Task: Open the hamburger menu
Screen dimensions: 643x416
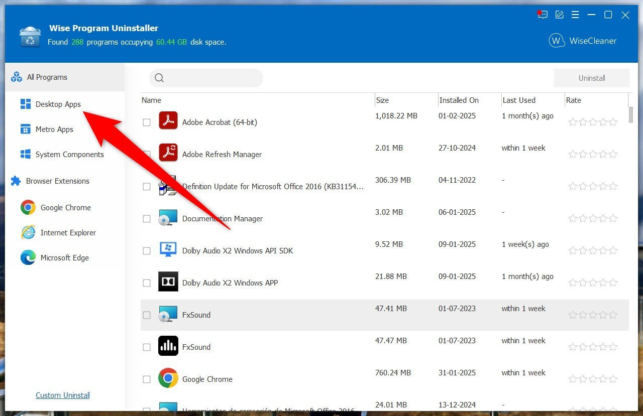Action: click(x=575, y=15)
